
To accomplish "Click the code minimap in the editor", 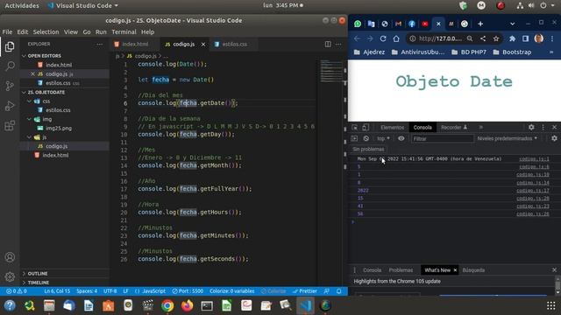I will pos(331,71).
